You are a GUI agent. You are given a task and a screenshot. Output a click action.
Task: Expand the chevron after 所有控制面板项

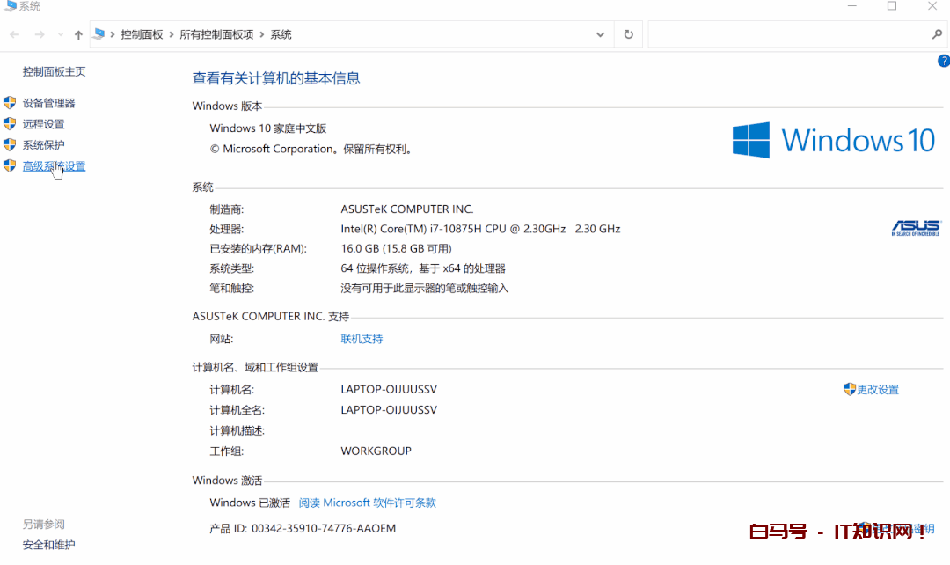261,34
